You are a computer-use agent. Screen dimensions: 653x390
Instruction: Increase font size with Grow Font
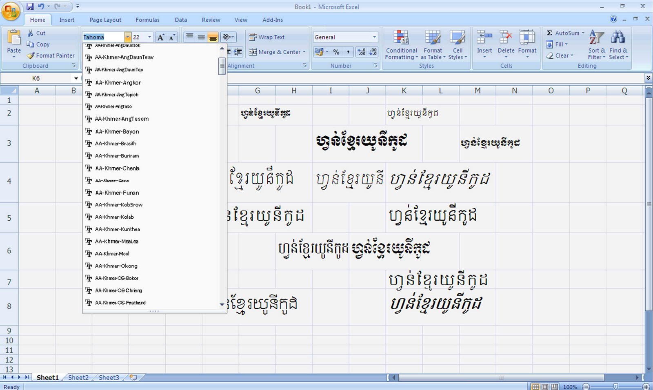coord(161,37)
